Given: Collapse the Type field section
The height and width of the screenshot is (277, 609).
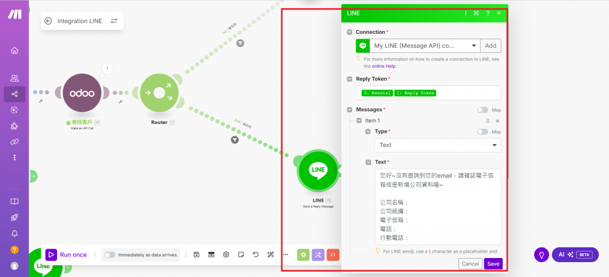Looking at the screenshot, I should pos(368,132).
